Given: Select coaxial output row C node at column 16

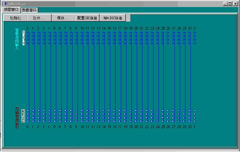Looking at the screenshot, I should click(x=114, y=118).
